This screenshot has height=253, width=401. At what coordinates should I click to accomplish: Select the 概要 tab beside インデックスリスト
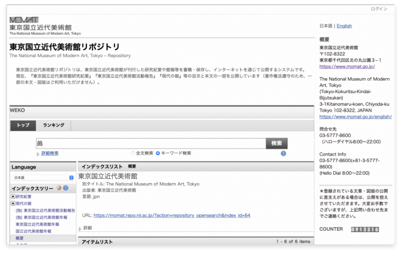click(132, 166)
